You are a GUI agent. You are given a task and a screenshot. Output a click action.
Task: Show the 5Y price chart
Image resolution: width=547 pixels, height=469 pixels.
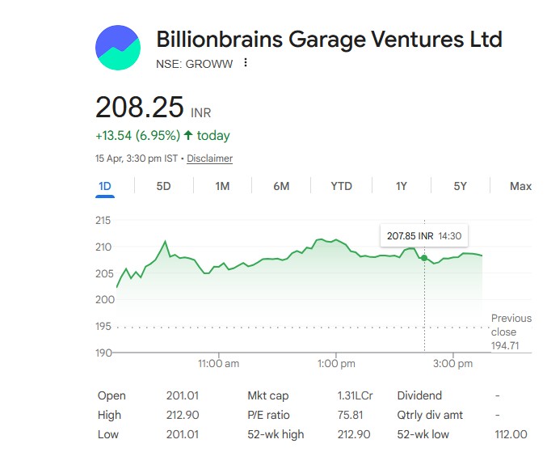click(x=460, y=186)
